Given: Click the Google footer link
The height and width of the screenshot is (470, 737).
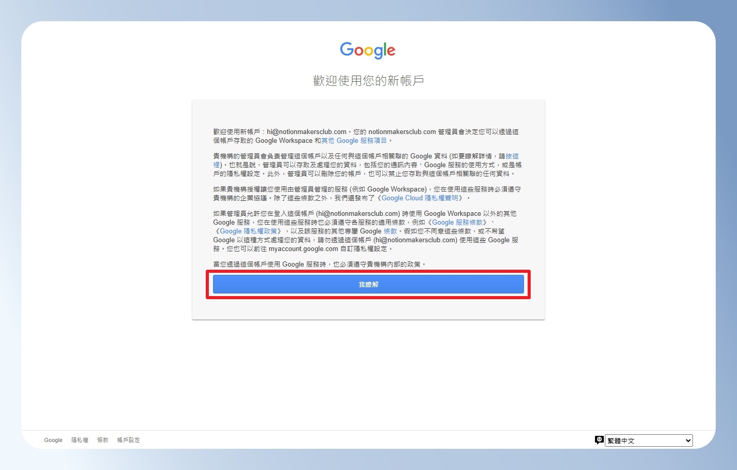Looking at the screenshot, I should (x=53, y=440).
